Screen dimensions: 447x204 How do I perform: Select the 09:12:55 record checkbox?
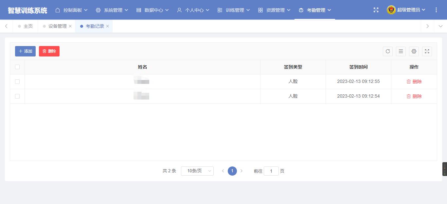pos(17,82)
